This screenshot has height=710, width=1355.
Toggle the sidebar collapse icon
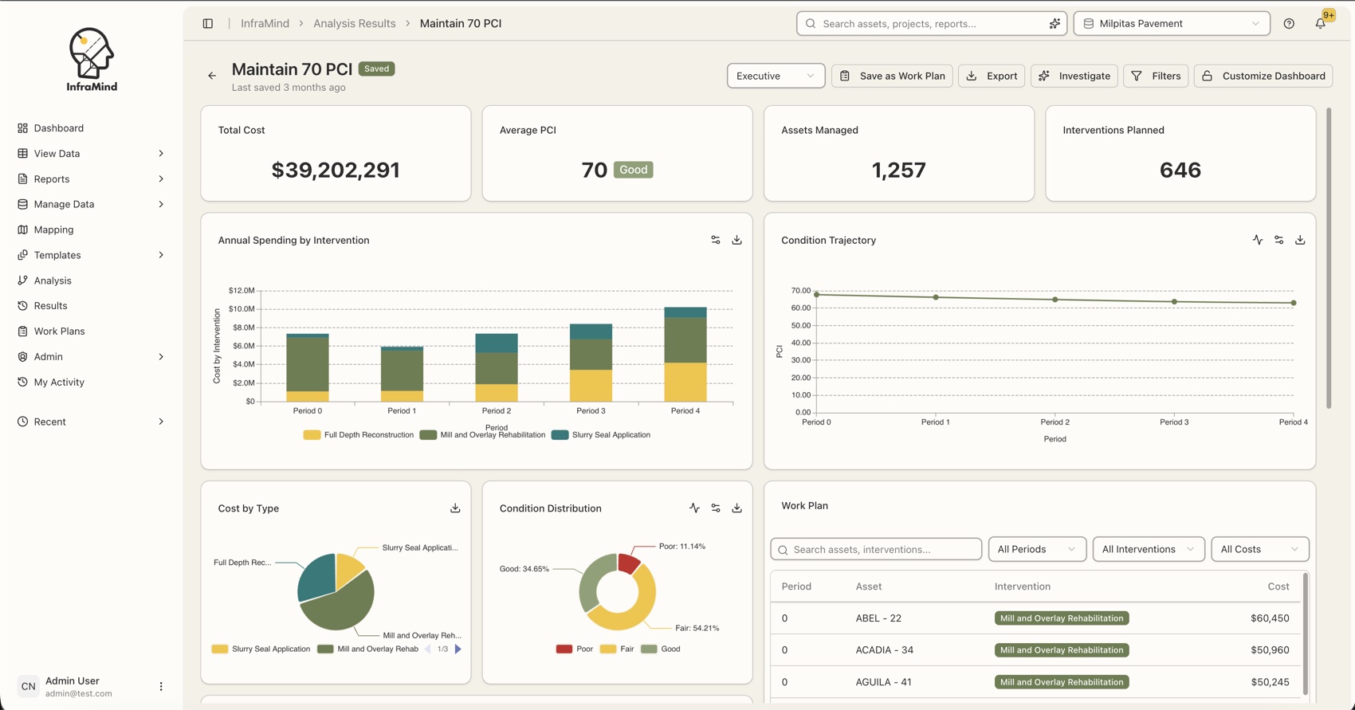click(x=208, y=24)
